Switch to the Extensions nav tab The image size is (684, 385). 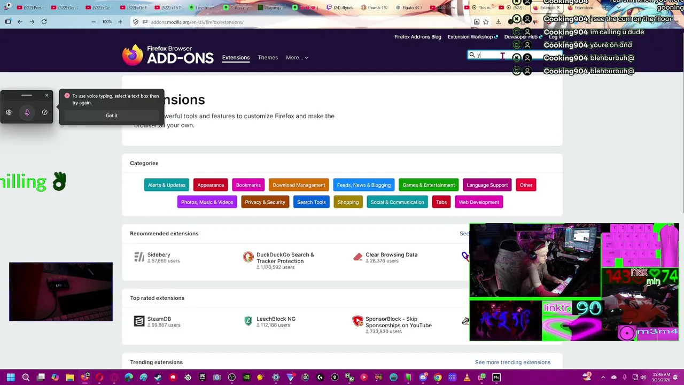236,57
